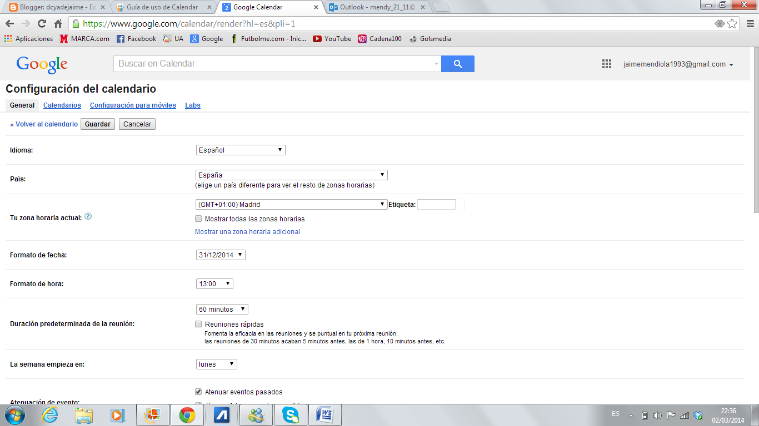
Task: Expand the search options arrow in search box
Action: coord(436,64)
